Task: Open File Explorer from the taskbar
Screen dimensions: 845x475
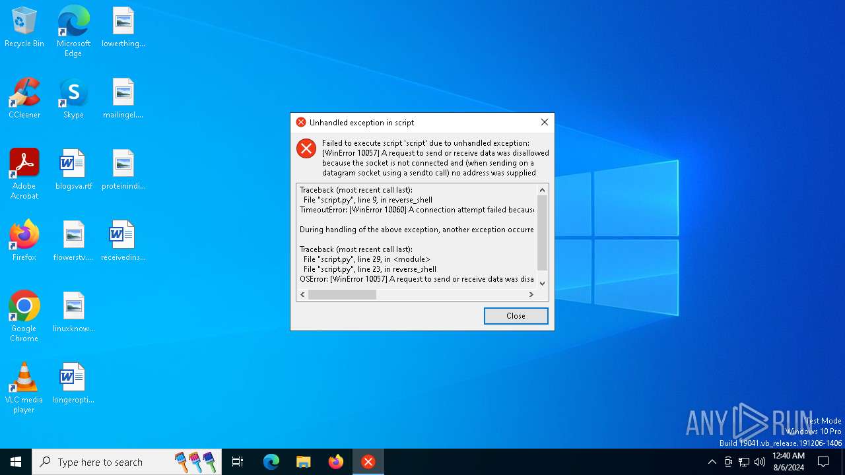Action: 303,462
